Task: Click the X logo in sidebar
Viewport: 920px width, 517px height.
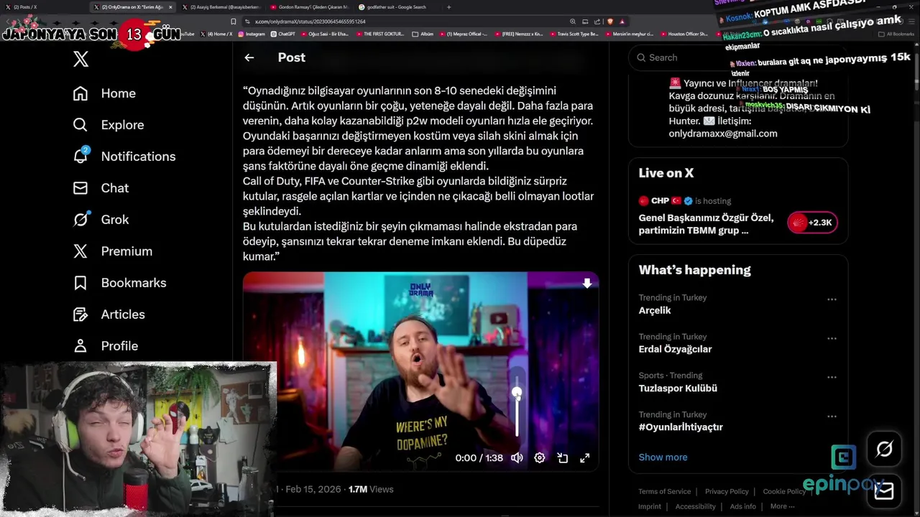Action: [80, 59]
